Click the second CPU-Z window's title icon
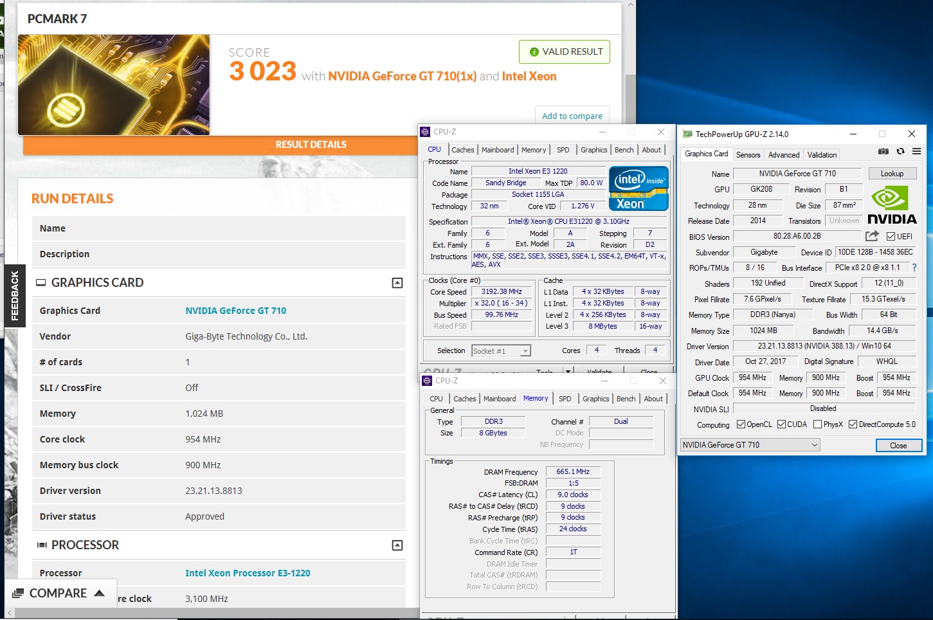Screen dimensions: 933x620 point(427,381)
